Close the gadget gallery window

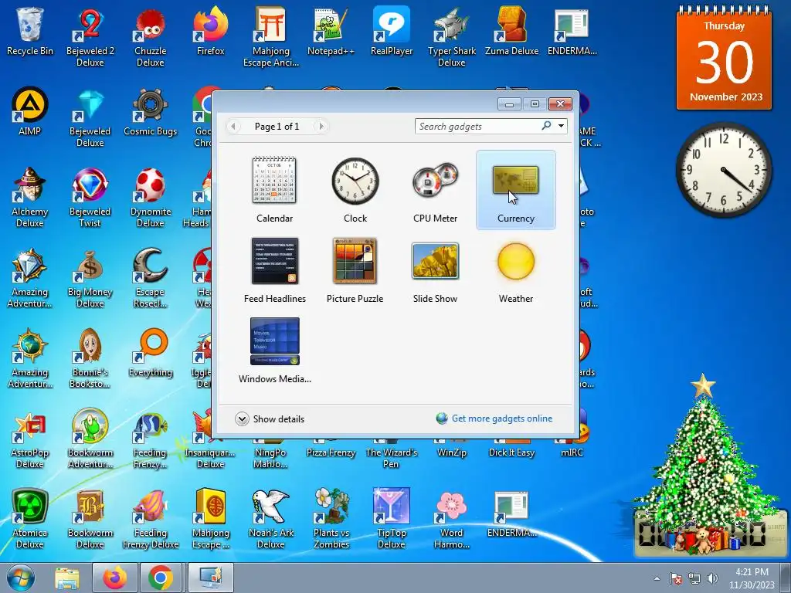click(x=560, y=104)
